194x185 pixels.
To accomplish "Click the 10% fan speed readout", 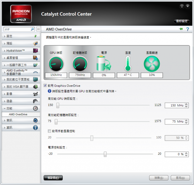I will pyautogui.click(x=152, y=75).
